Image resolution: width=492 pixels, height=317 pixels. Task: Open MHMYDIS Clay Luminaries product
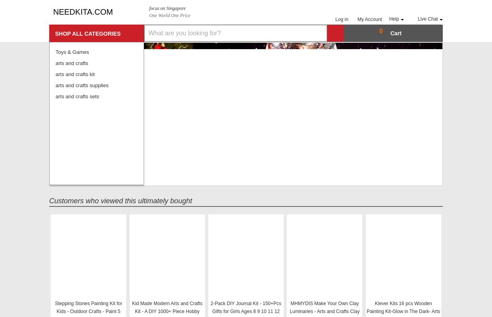coord(325,307)
